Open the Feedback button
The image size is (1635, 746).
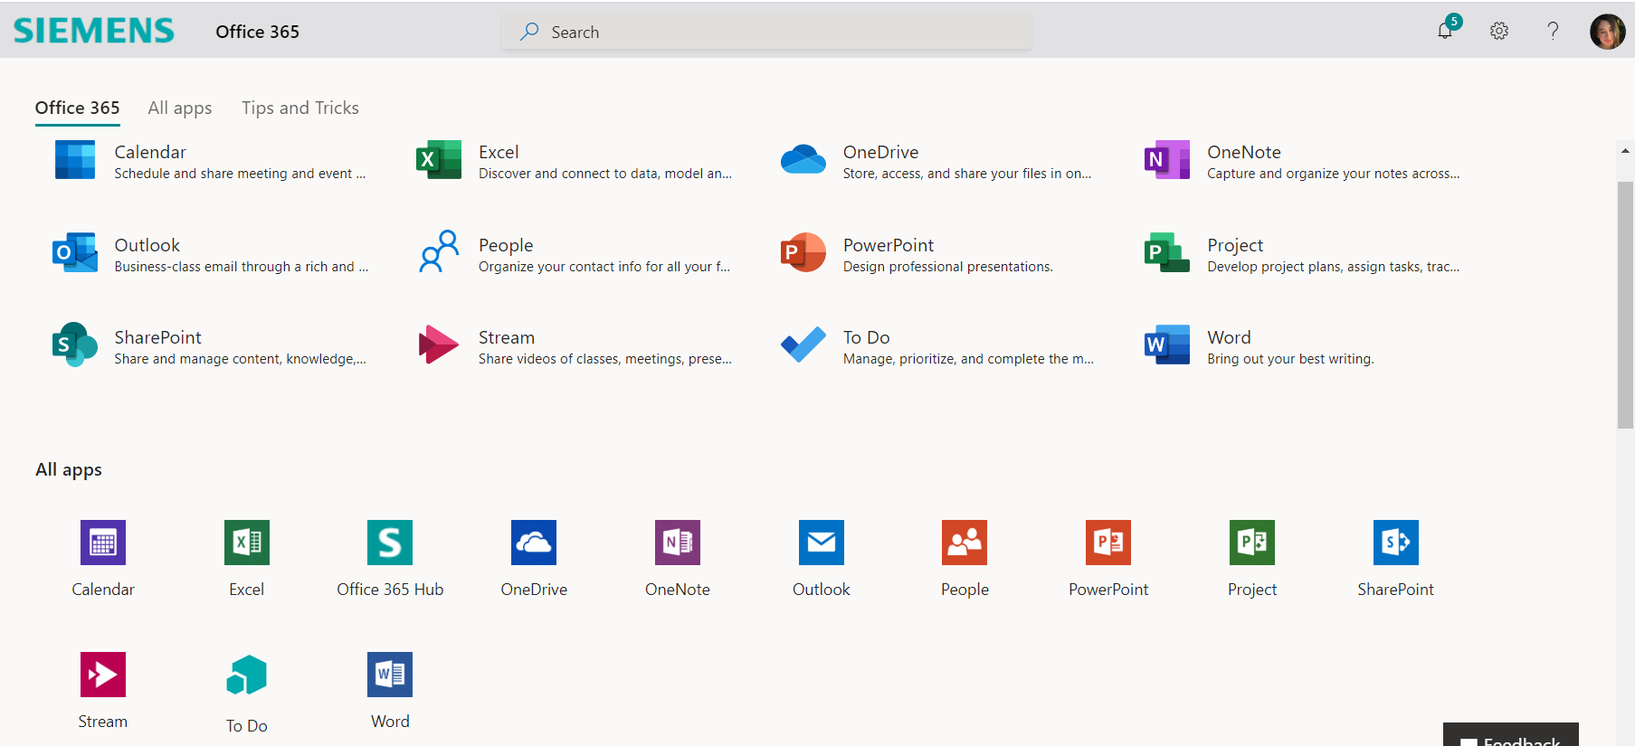1511,735
